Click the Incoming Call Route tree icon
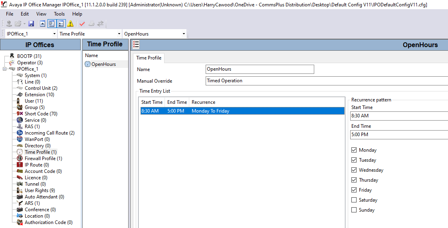 point(20,133)
